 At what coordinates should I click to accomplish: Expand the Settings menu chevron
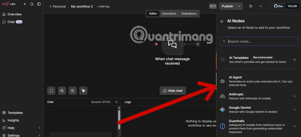[40, 135]
